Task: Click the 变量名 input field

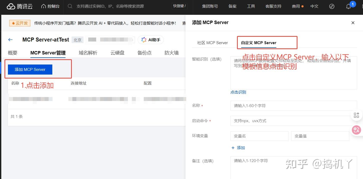Action: click(259, 136)
